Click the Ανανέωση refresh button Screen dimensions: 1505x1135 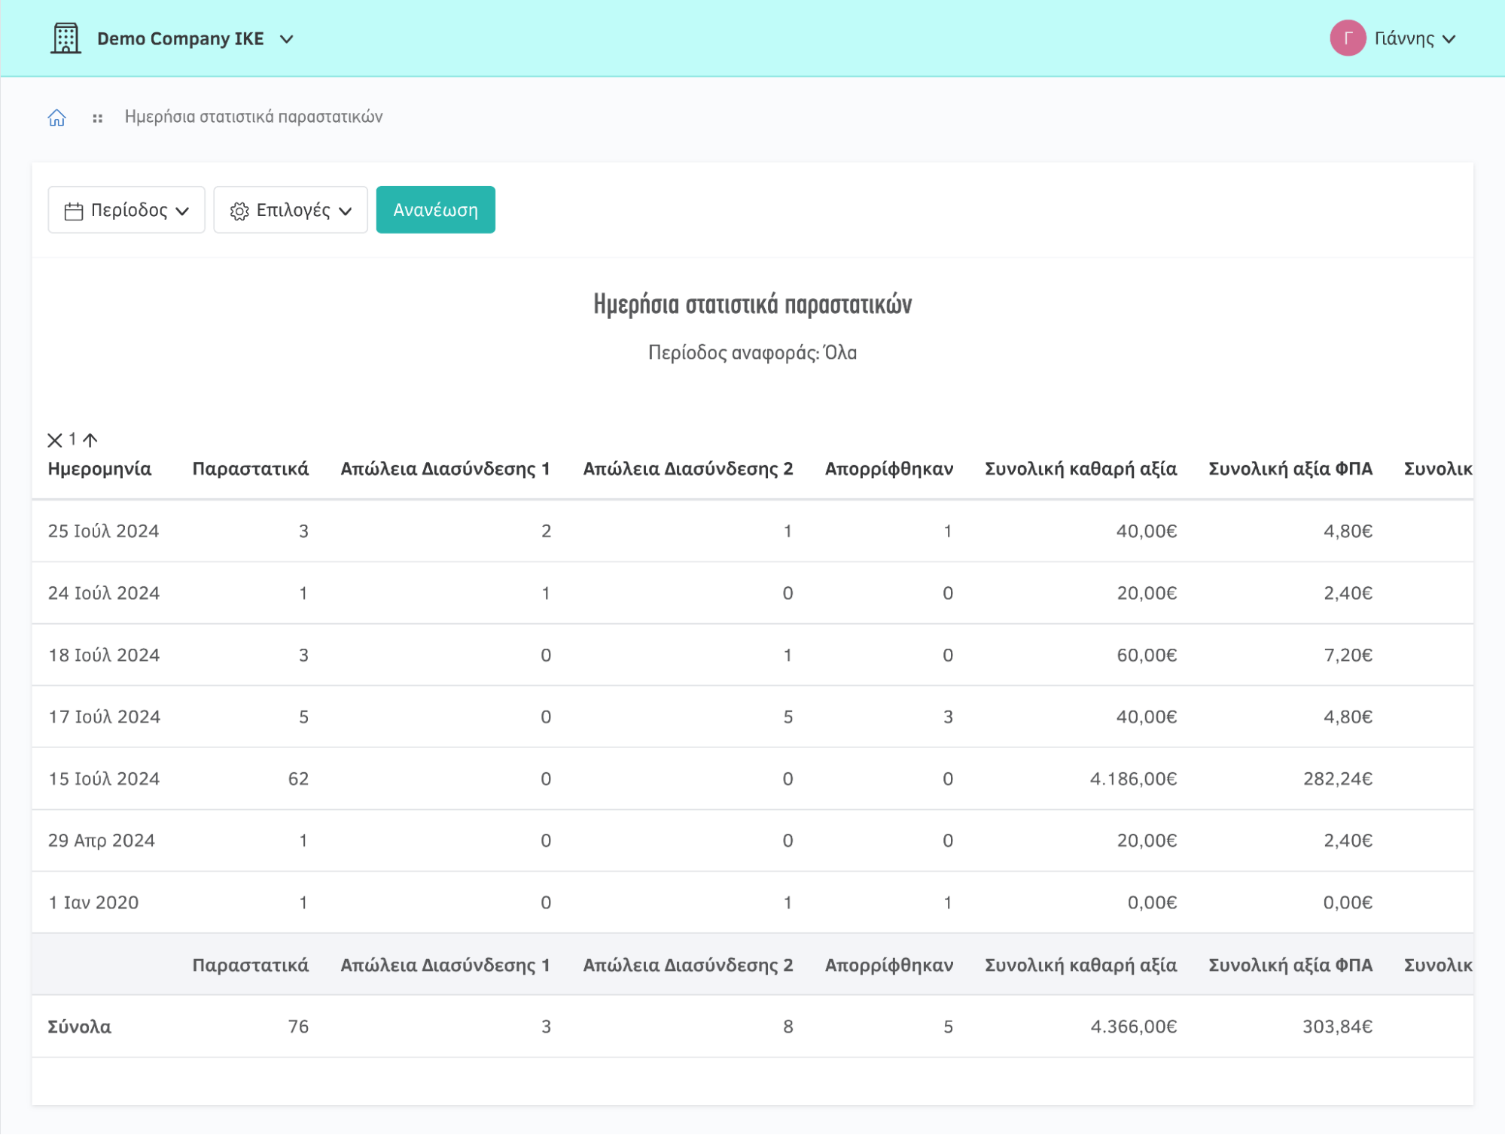pyautogui.click(x=436, y=210)
